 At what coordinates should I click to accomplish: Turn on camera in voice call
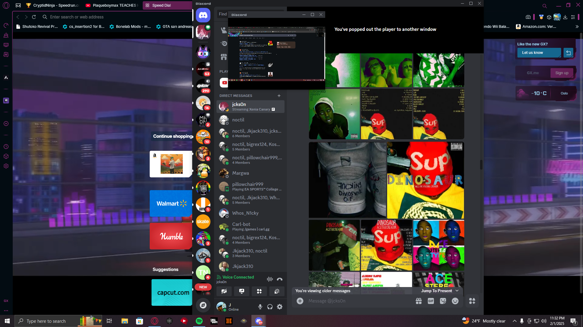pyautogui.click(x=224, y=291)
